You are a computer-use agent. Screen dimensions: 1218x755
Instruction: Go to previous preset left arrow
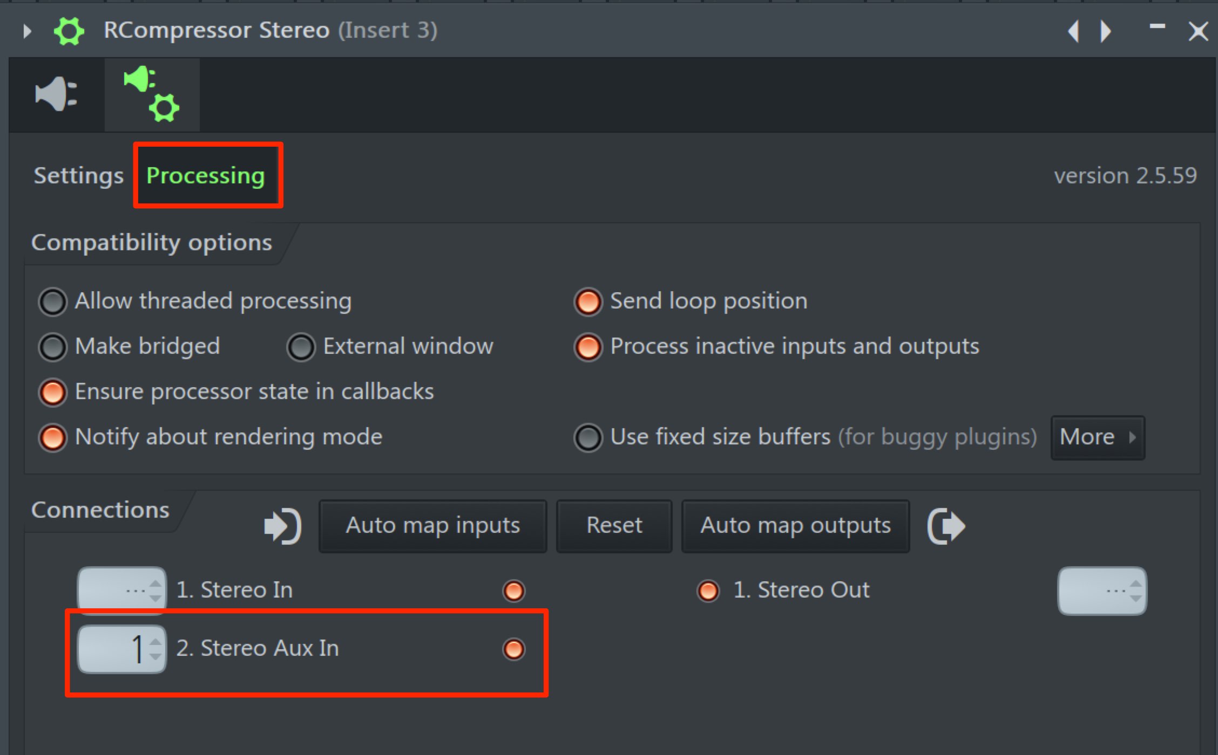click(x=1073, y=31)
